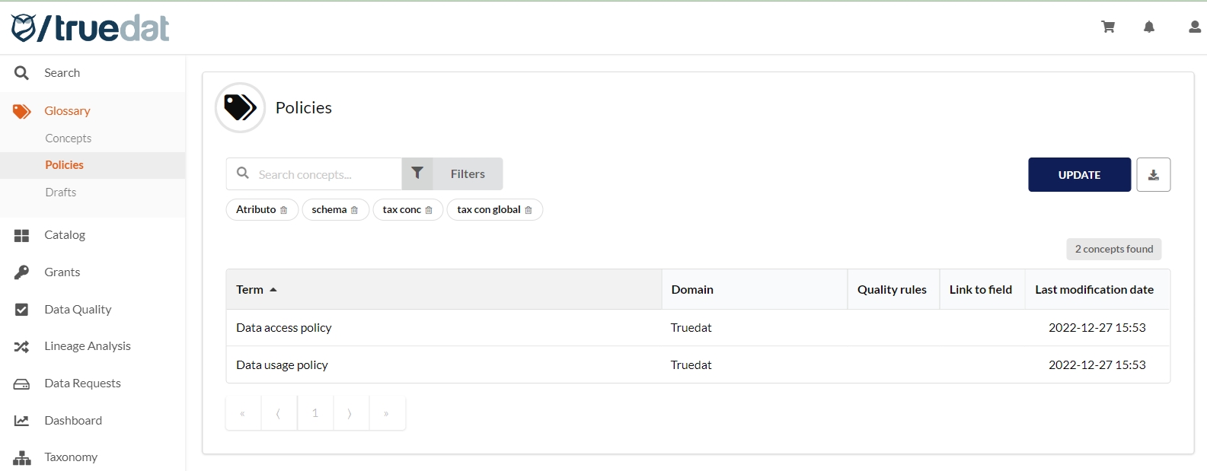This screenshot has width=1207, height=471.
Task: Open the Data access policy row
Action: point(284,328)
